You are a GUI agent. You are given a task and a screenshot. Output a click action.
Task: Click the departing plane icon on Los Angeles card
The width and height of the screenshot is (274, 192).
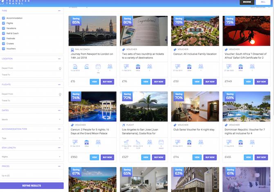coord(126,142)
